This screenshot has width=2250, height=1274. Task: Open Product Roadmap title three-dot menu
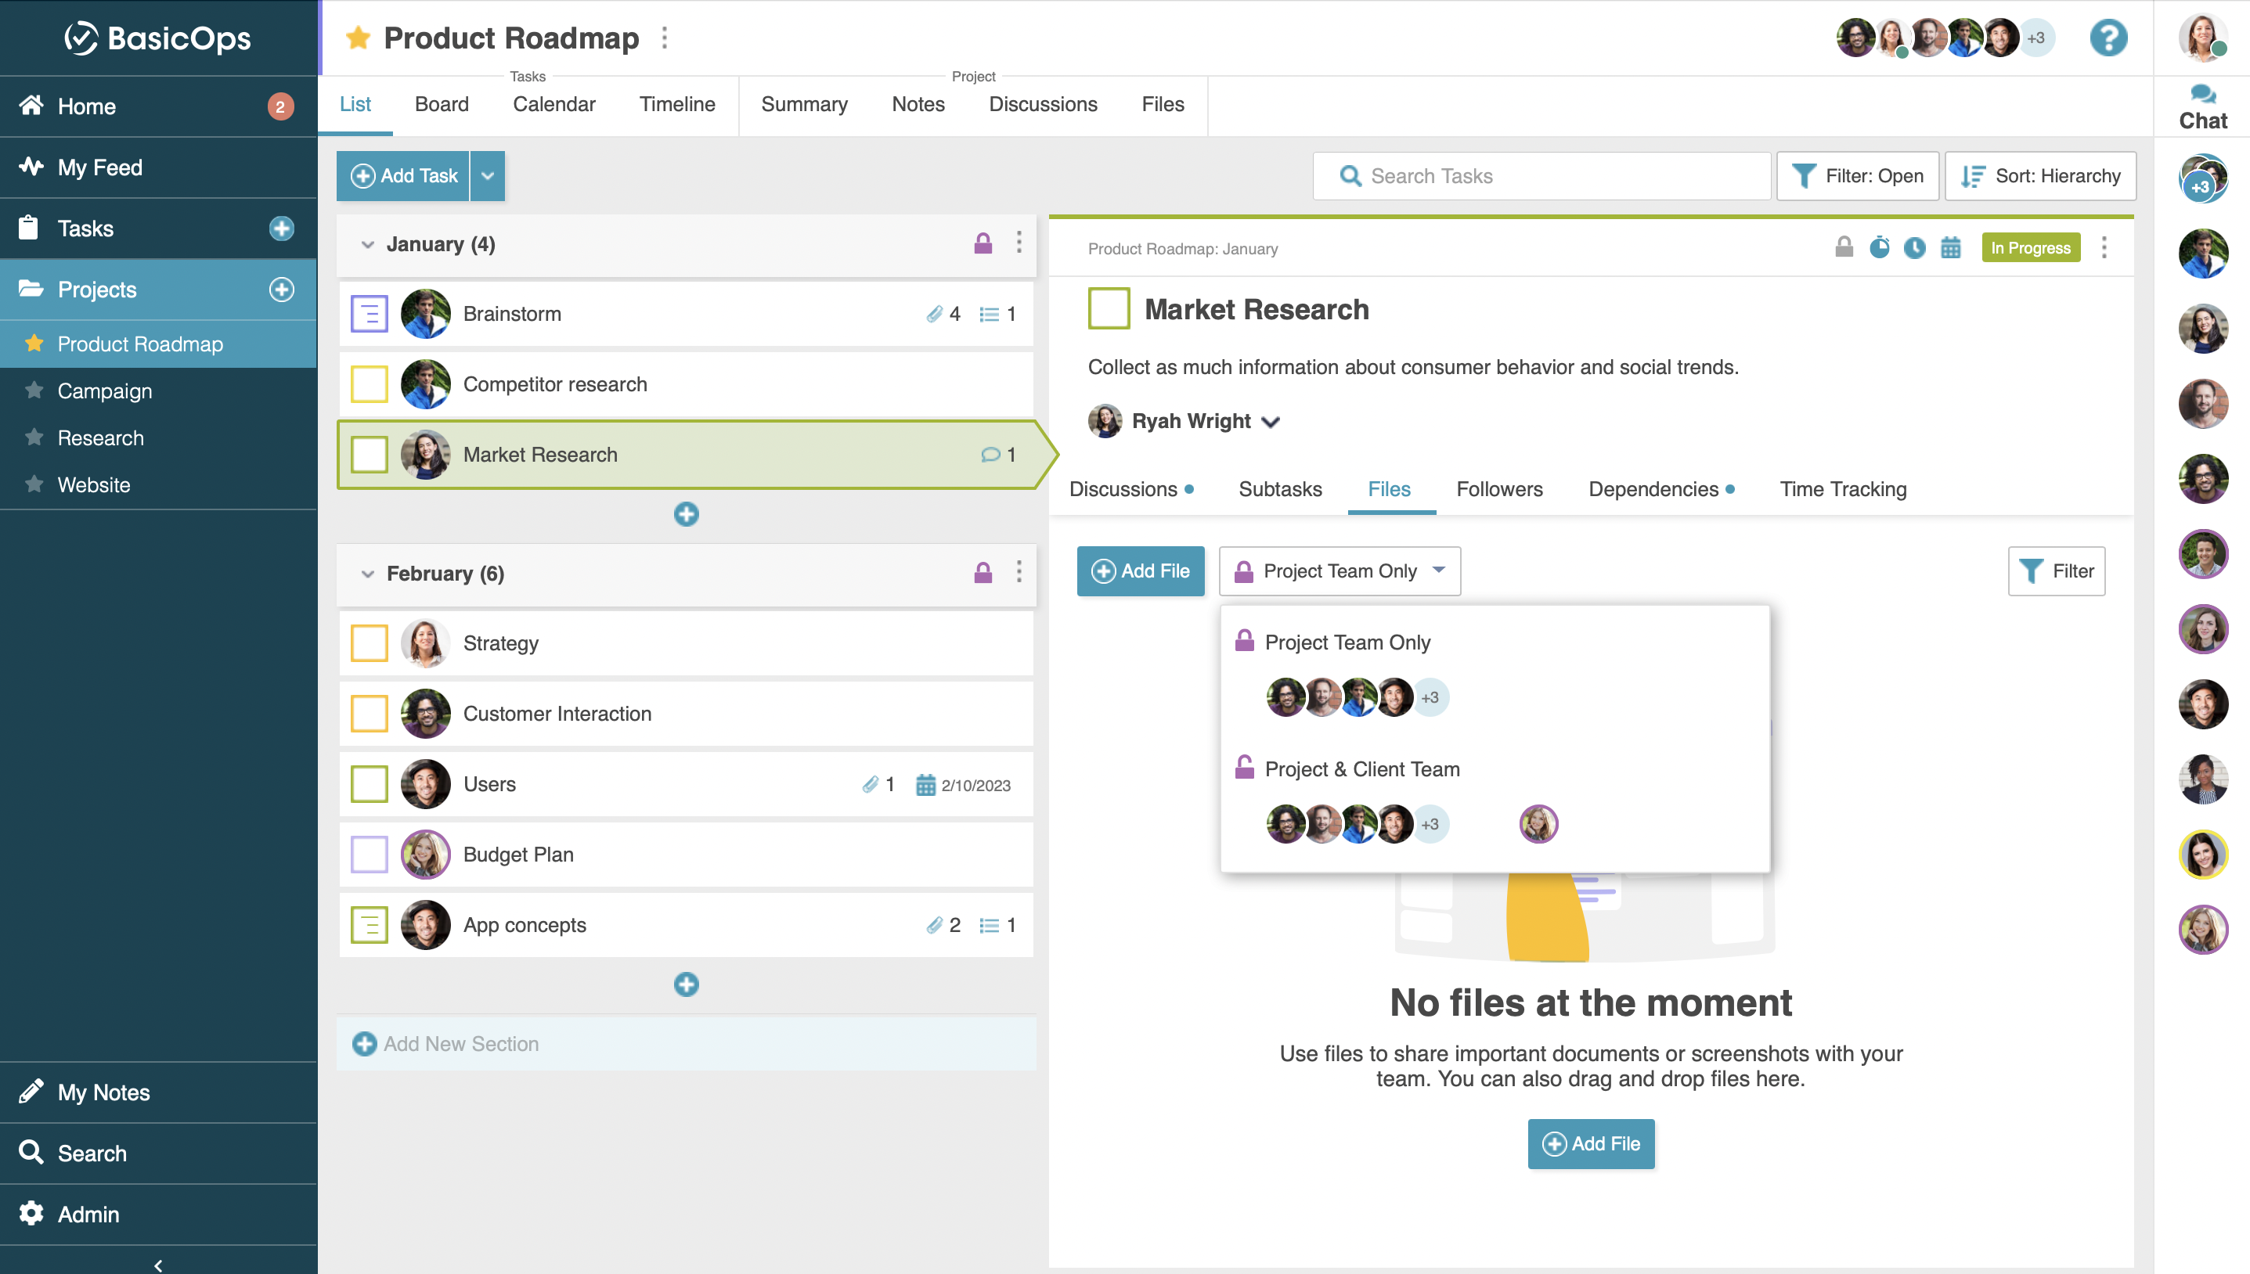point(664,38)
